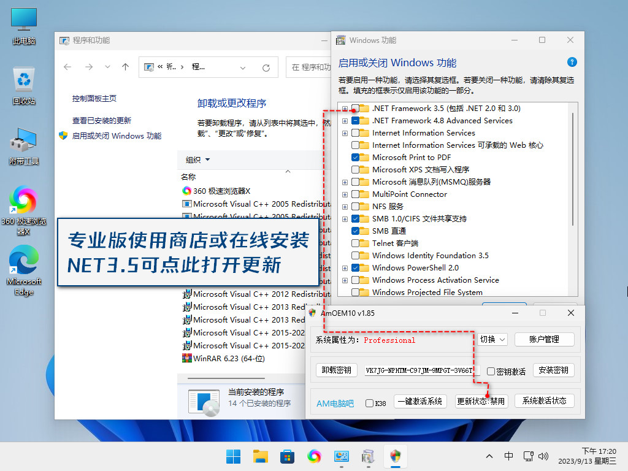Click the 账户管理 button

pyautogui.click(x=545, y=340)
